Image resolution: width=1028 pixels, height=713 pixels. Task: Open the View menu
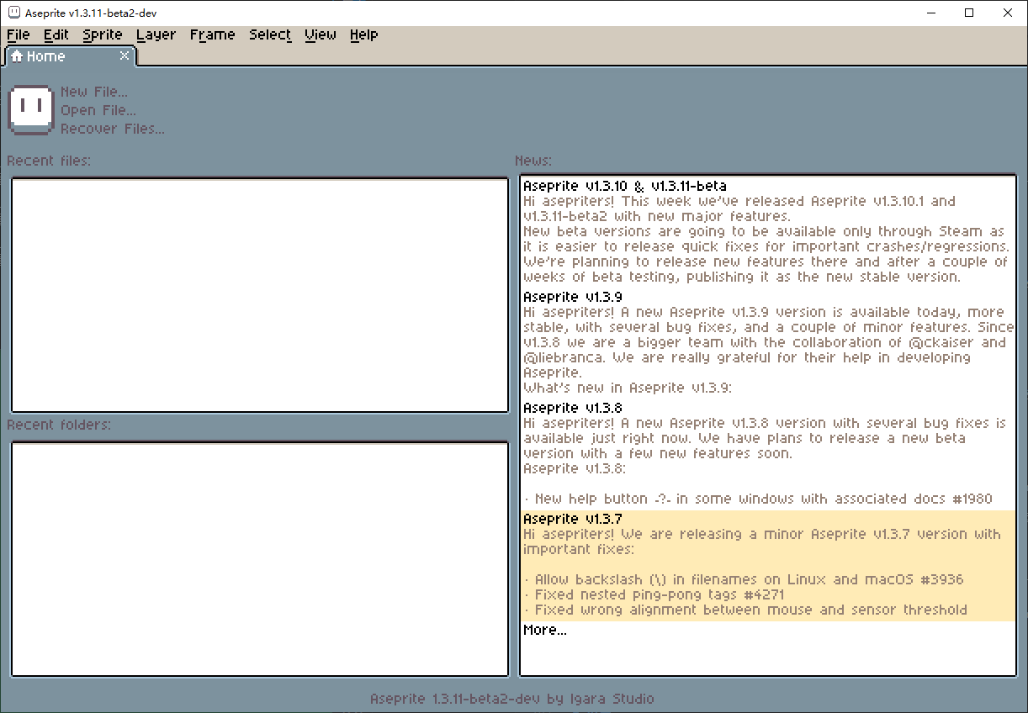(321, 34)
